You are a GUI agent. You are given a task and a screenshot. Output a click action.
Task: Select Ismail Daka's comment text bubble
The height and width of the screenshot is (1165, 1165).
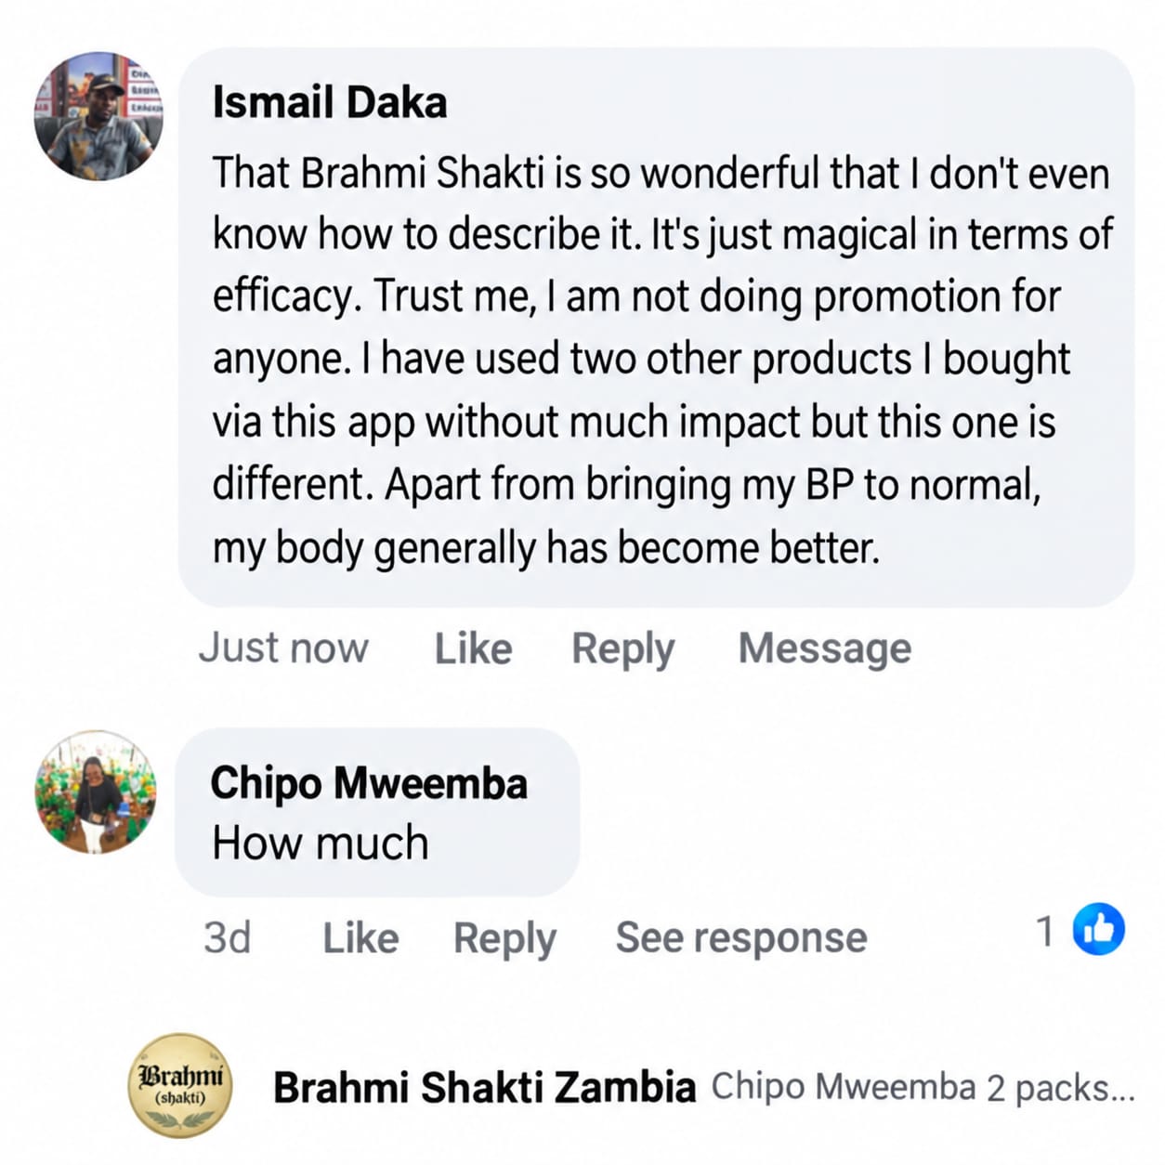click(x=656, y=327)
